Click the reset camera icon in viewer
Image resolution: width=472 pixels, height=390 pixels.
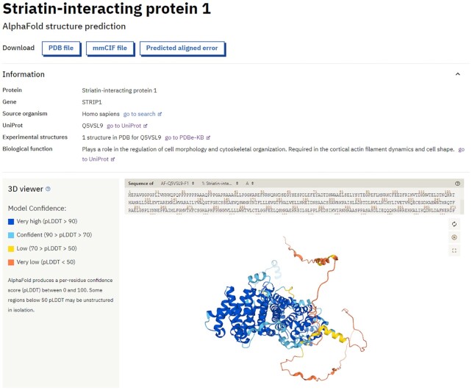click(454, 224)
